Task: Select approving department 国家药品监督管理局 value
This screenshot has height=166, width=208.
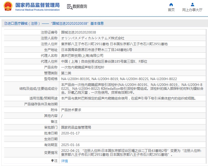Action: point(76,127)
